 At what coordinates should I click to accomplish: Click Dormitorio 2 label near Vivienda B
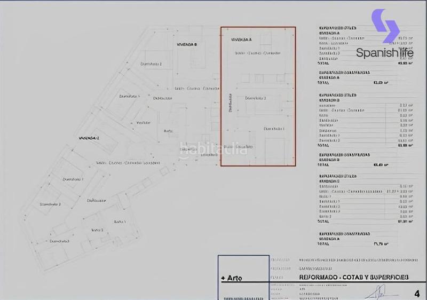(151, 64)
